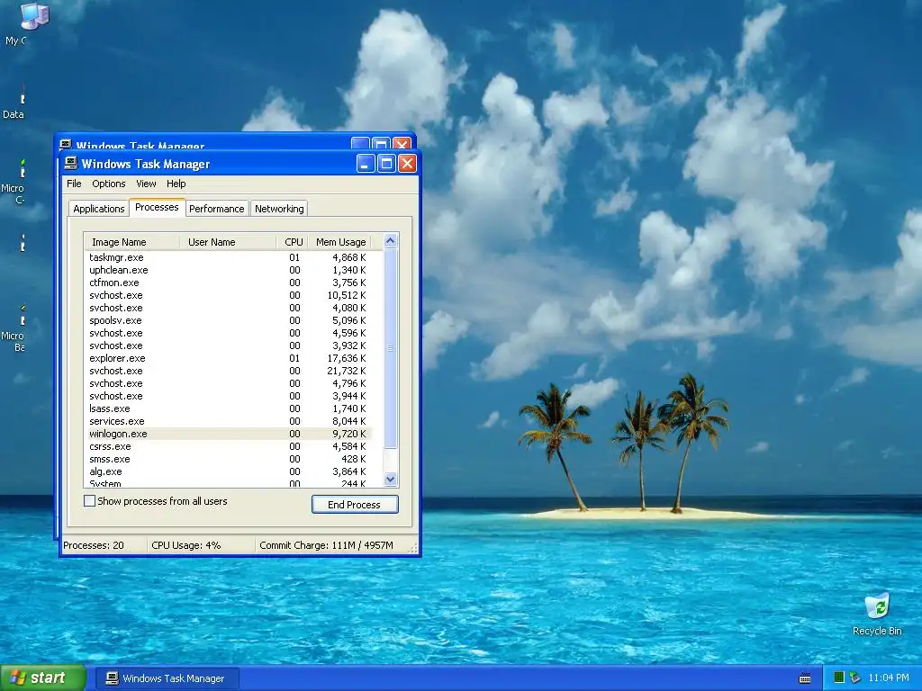Sort by Image Name column header

click(x=132, y=242)
